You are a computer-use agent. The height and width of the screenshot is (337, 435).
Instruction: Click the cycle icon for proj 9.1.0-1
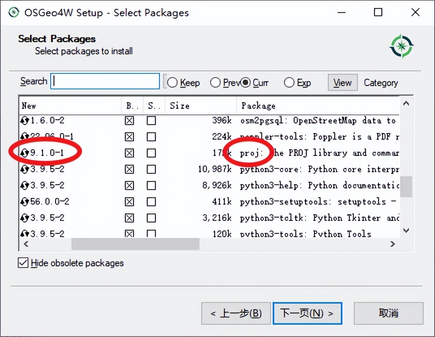(x=25, y=153)
